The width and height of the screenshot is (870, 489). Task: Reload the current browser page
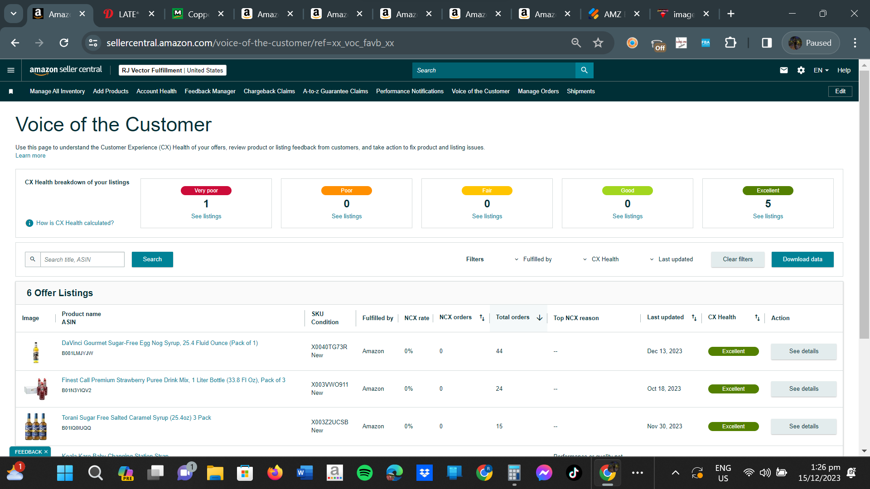tap(64, 43)
